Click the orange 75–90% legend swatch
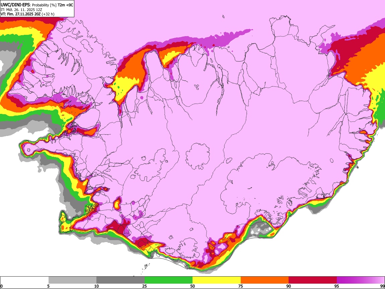The height and width of the screenshot is (289, 385). point(264,280)
